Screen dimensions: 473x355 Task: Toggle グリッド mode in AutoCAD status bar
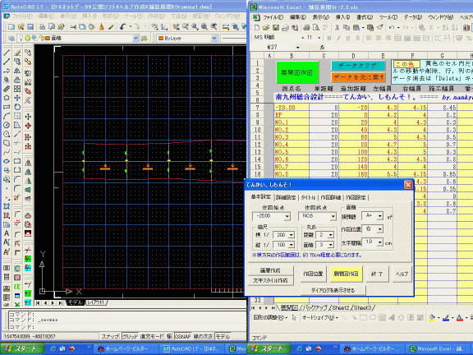click(x=130, y=336)
